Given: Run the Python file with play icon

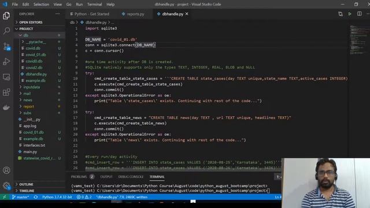Looking at the screenshot, I should click(x=350, y=14).
